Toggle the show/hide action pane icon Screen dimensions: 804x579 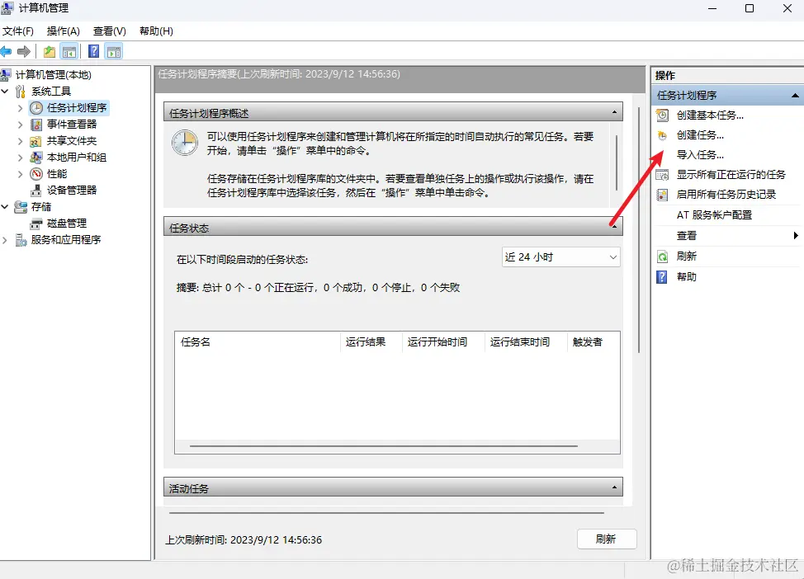[x=114, y=51]
